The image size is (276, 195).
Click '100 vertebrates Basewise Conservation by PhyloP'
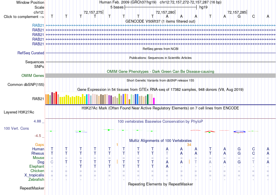coord(160,121)
